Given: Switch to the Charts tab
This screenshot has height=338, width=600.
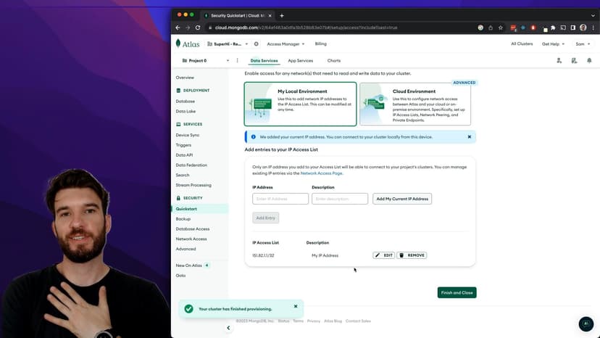Looking at the screenshot, I should tap(334, 61).
